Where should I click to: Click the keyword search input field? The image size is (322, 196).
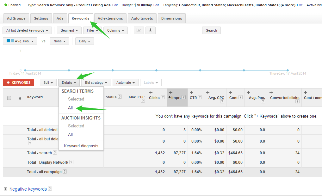(179, 30)
